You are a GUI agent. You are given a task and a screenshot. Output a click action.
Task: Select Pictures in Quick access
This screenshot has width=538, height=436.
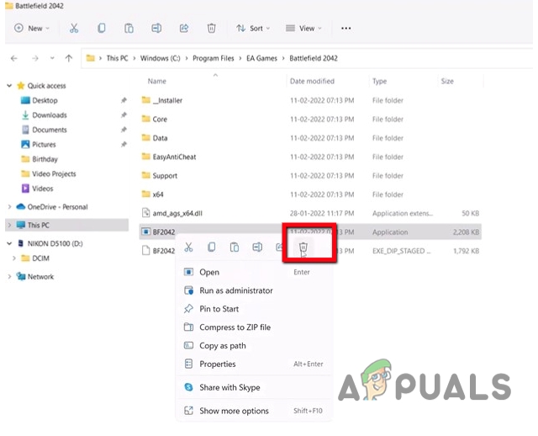pyautogui.click(x=44, y=145)
